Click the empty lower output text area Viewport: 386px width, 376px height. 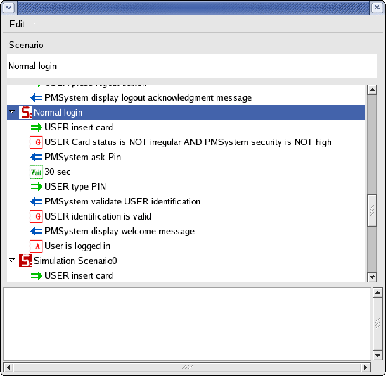pyautogui.click(x=187, y=324)
